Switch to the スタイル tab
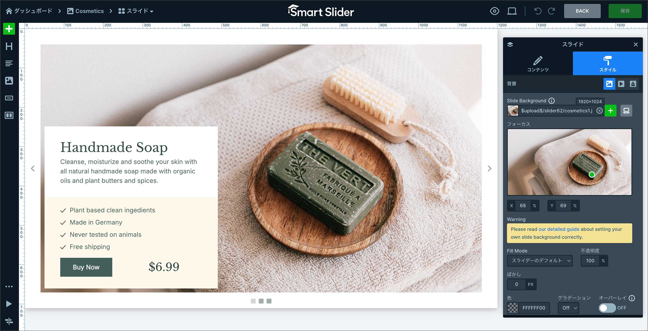Viewport: 648px width, 331px height. tap(608, 64)
